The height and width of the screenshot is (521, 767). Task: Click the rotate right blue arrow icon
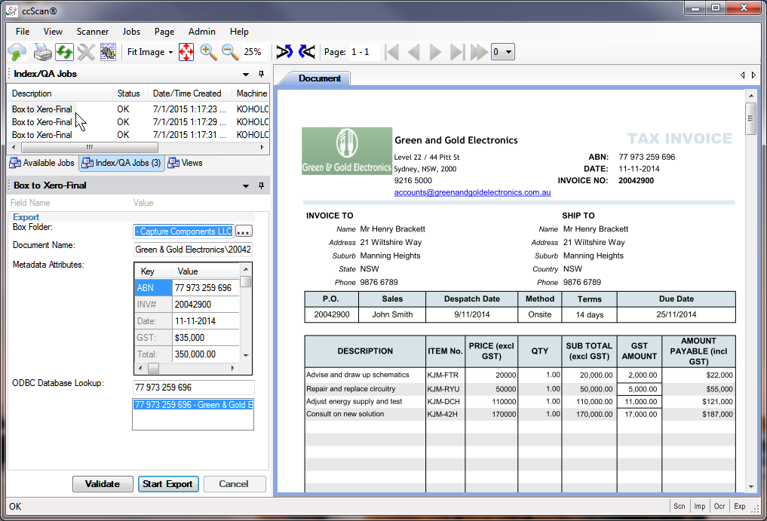[284, 52]
